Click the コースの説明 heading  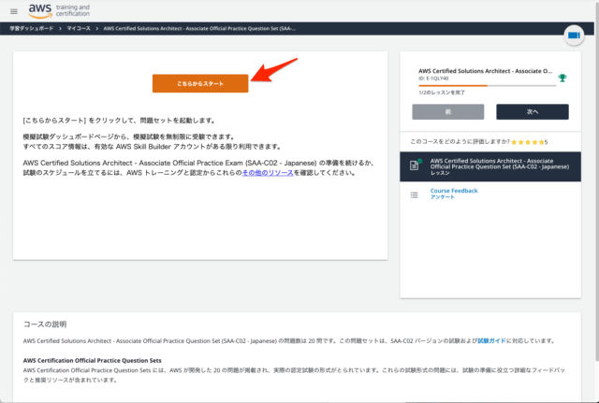(x=45, y=324)
